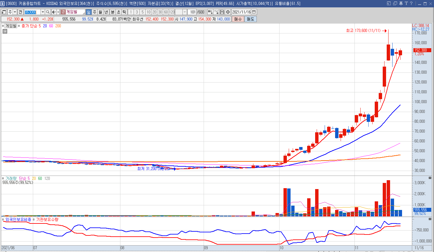Open the search magnifier for stock code
Viewport: 434px width, 252px height.
48,12
